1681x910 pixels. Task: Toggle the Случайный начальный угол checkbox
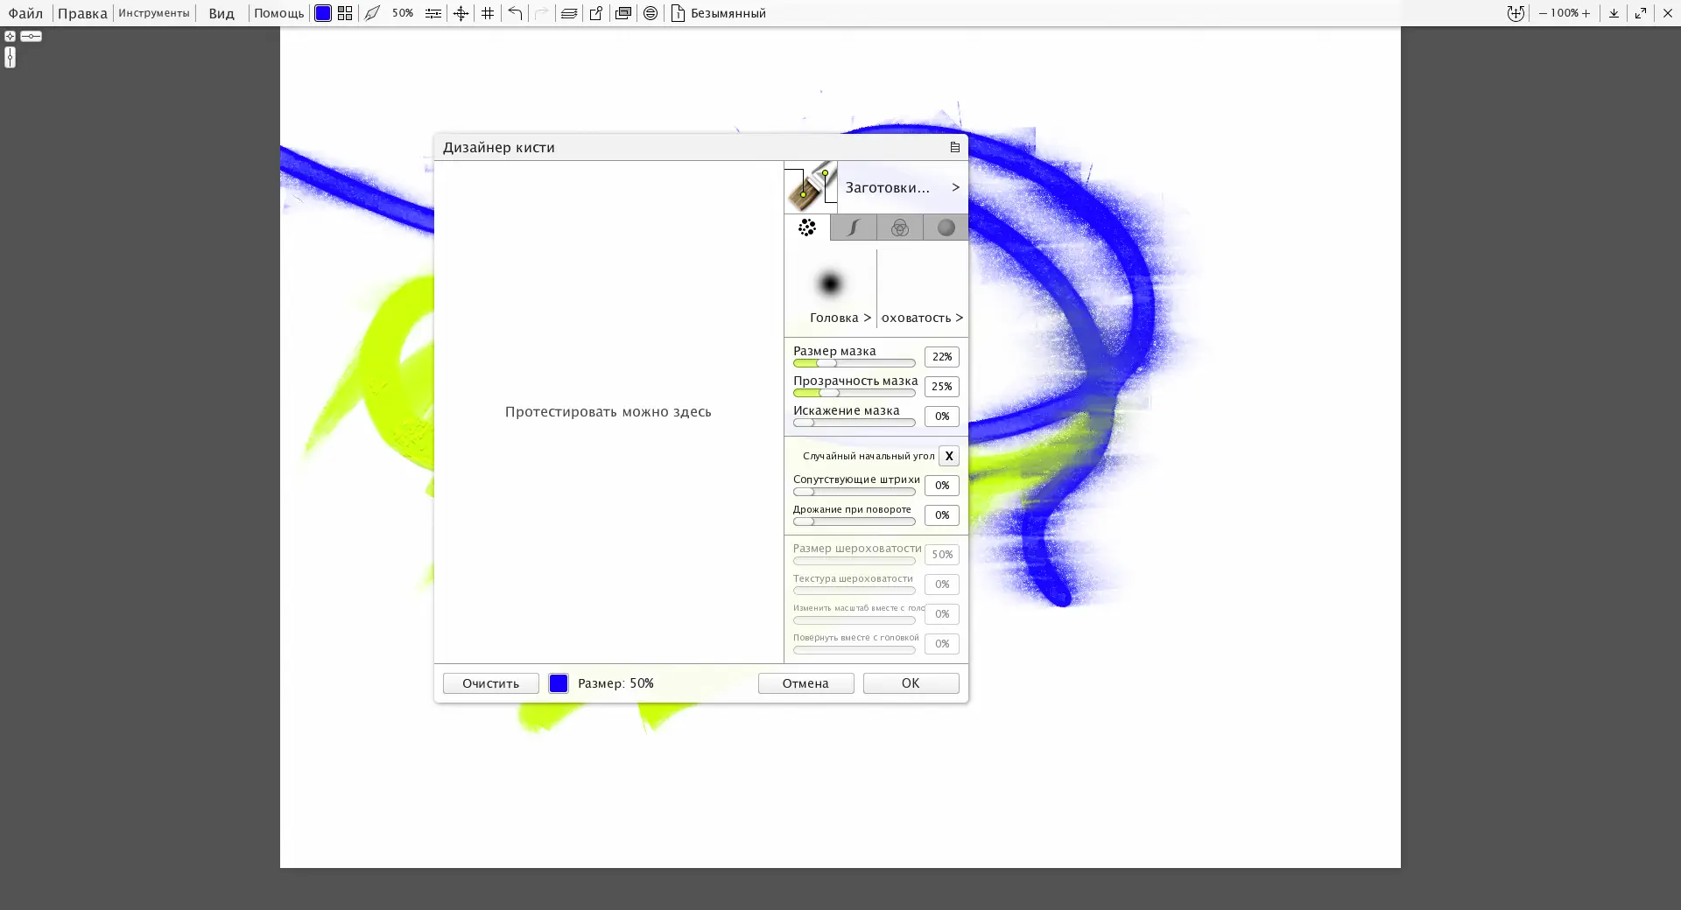949,456
